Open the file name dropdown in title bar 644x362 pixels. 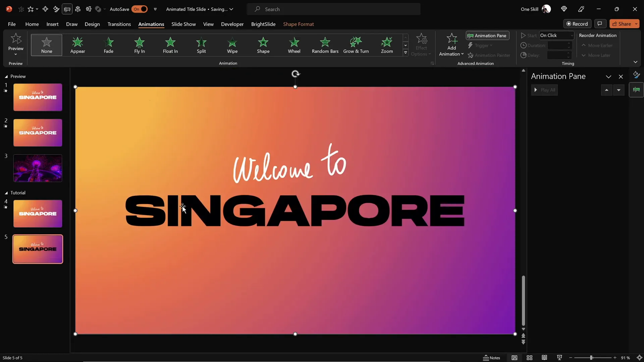tap(231, 9)
